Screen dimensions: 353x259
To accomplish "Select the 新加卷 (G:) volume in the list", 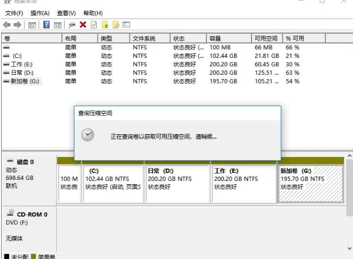I will 25,81.
